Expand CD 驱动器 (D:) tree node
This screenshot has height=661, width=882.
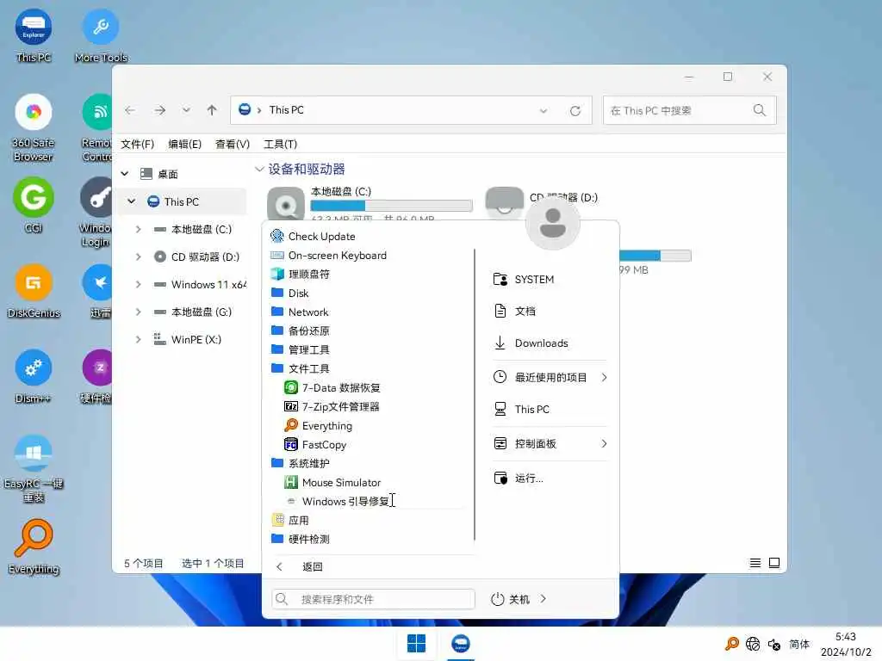coord(139,256)
